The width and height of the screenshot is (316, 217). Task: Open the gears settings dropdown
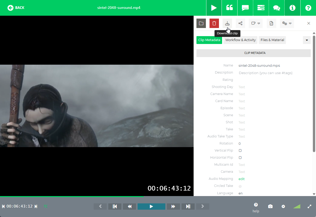pyautogui.click(x=287, y=23)
